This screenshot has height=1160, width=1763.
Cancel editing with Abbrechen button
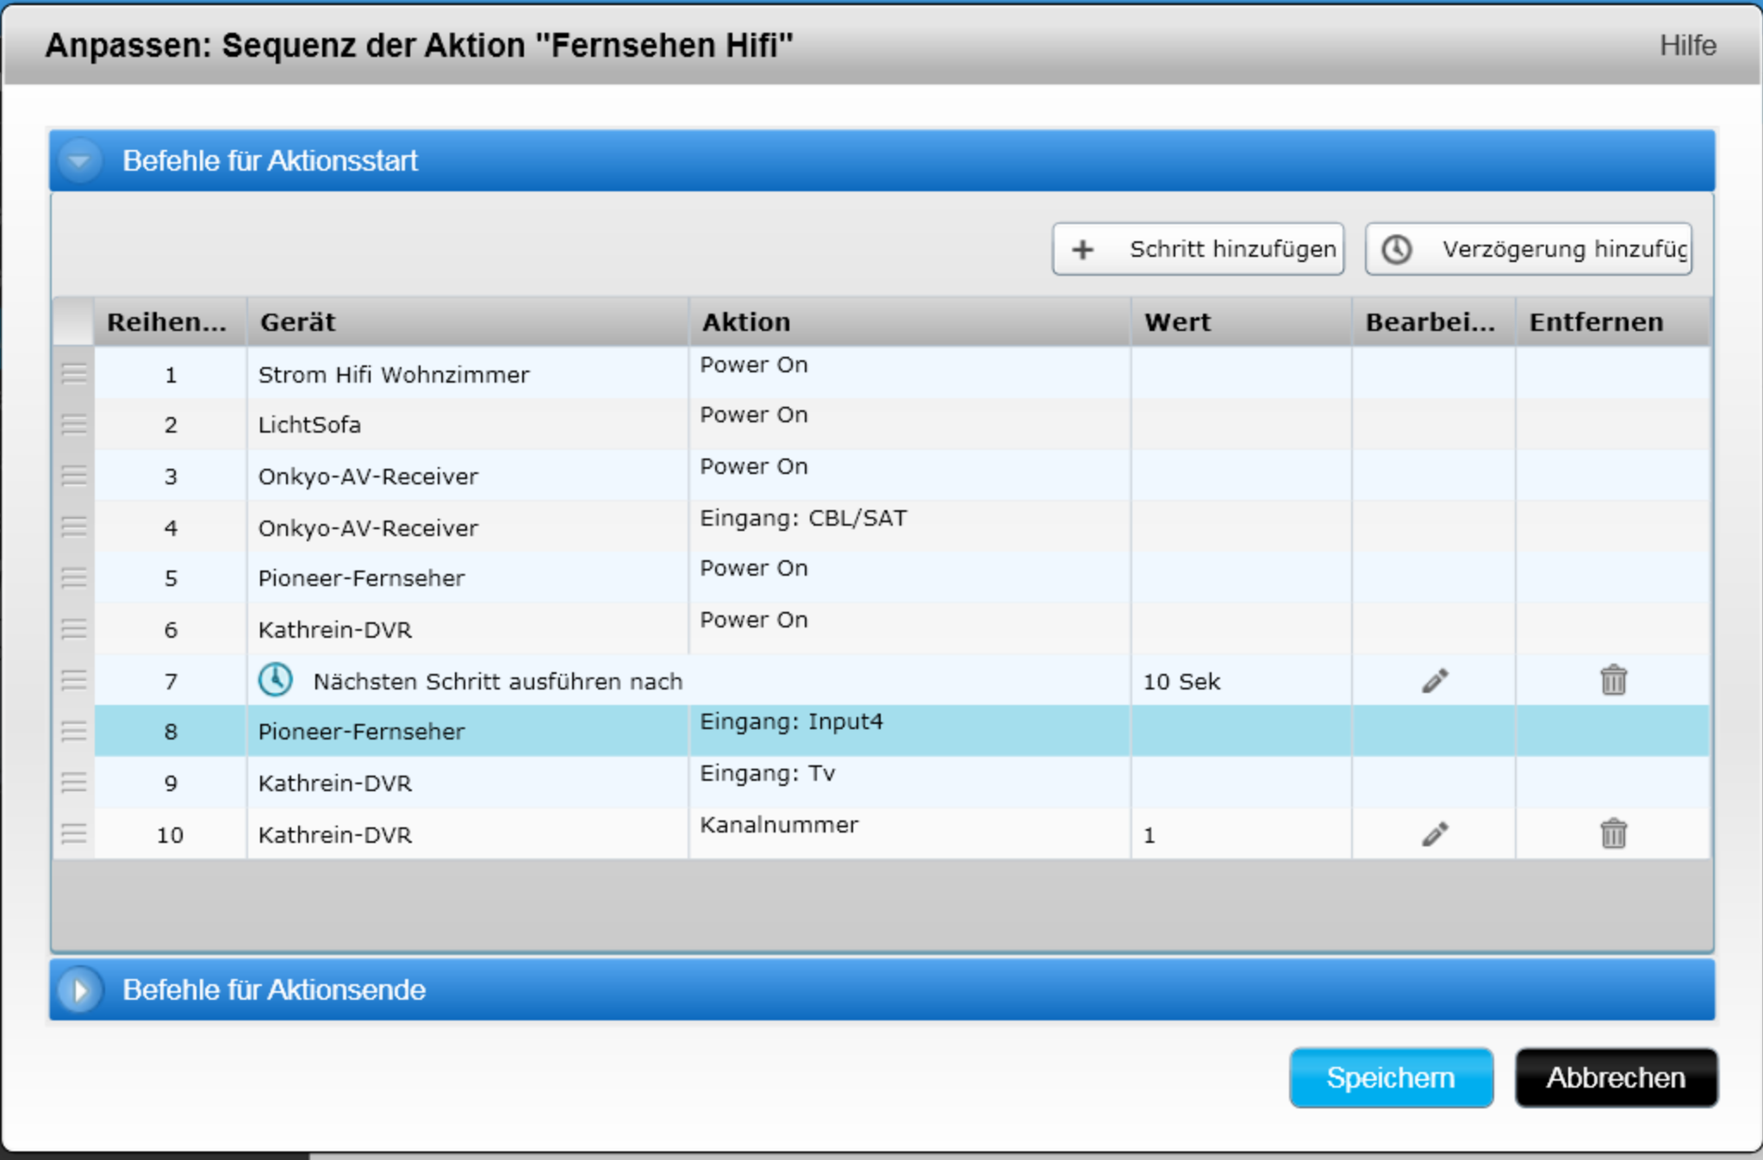click(1616, 1077)
